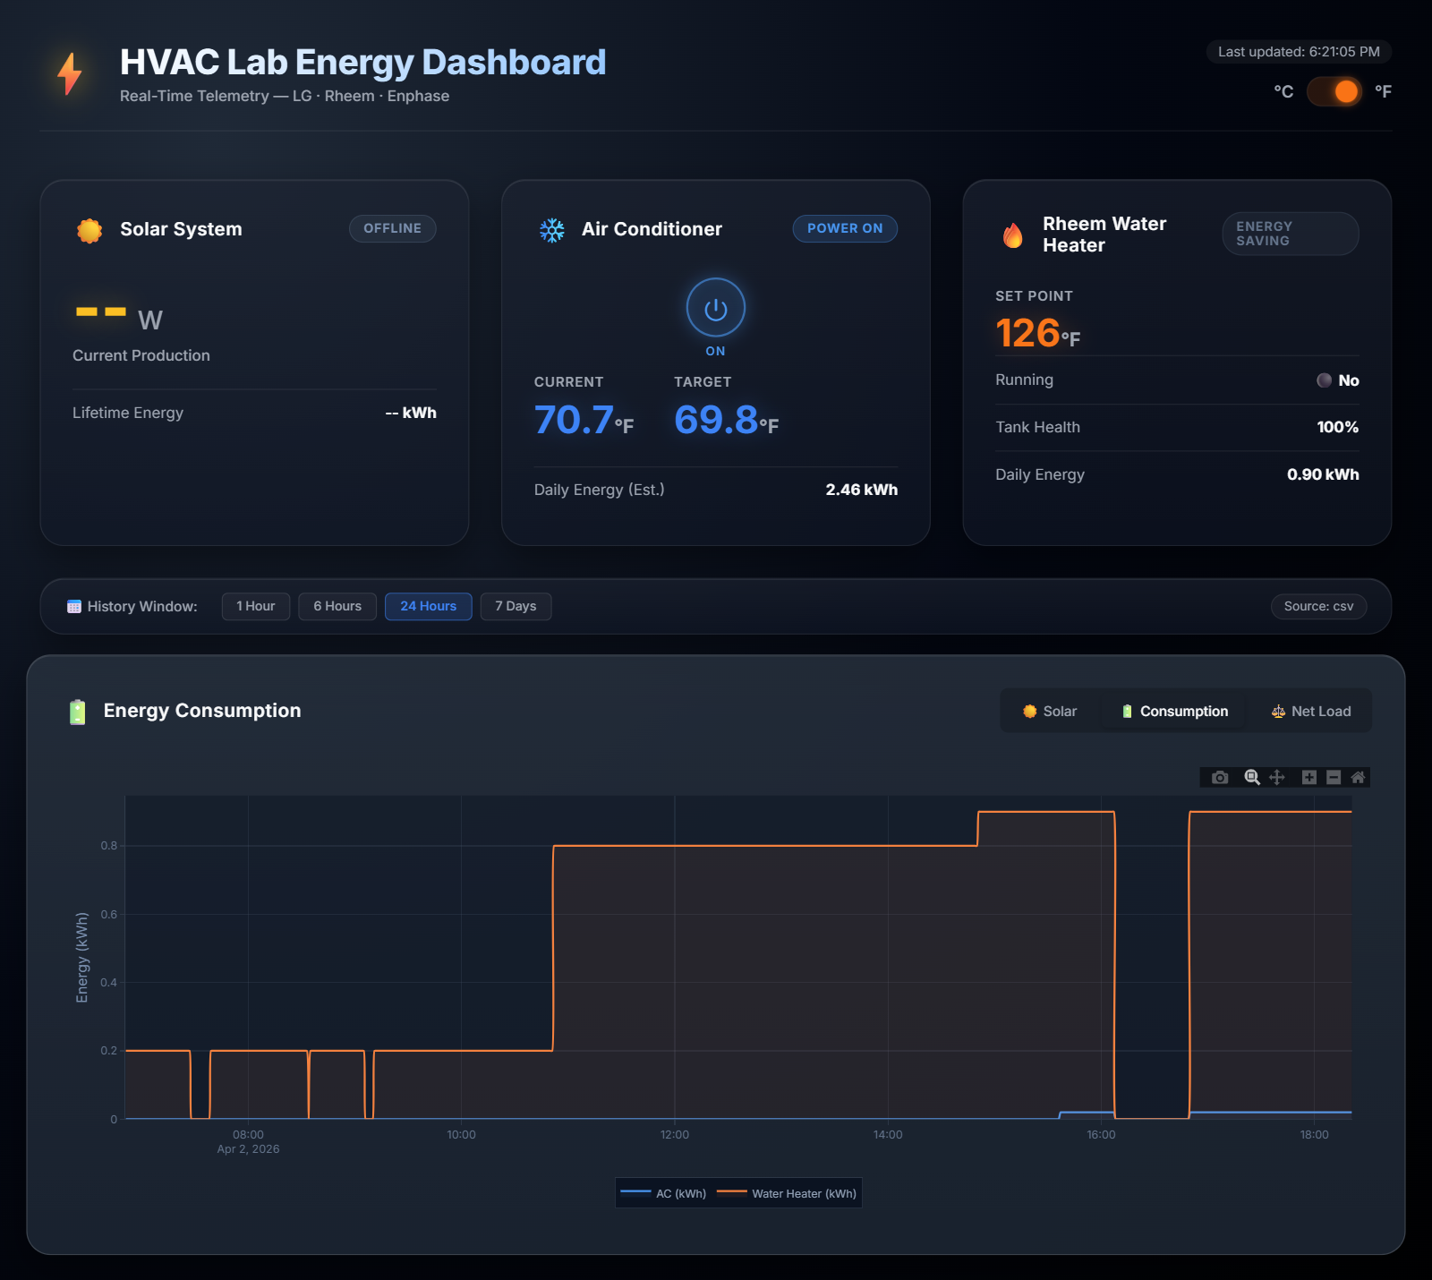This screenshot has width=1432, height=1280.
Task: Click the battery icon beside Energy Consumption
Action: (78, 712)
